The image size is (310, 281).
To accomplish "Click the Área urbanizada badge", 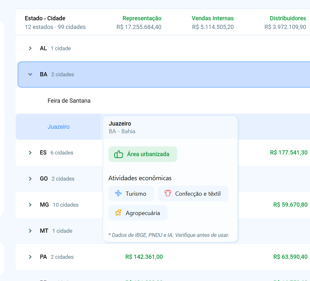I will pyautogui.click(x=143, y=154).
